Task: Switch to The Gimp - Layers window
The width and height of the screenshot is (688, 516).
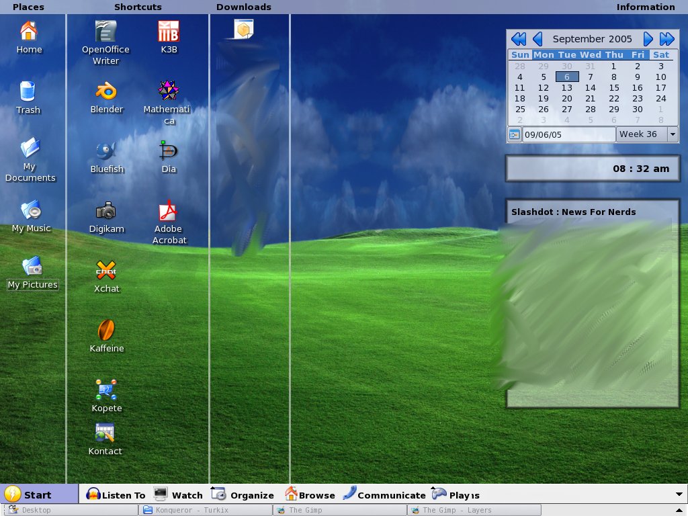Action: (x=474, y=510)
